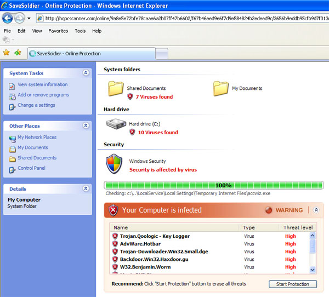
Task: Open the View menu
Action: coord(37,31)
